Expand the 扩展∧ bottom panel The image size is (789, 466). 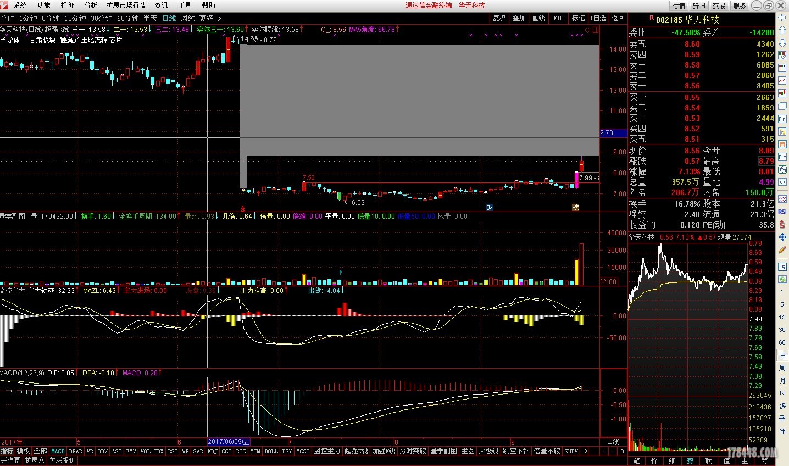click(x=35, y=461)
